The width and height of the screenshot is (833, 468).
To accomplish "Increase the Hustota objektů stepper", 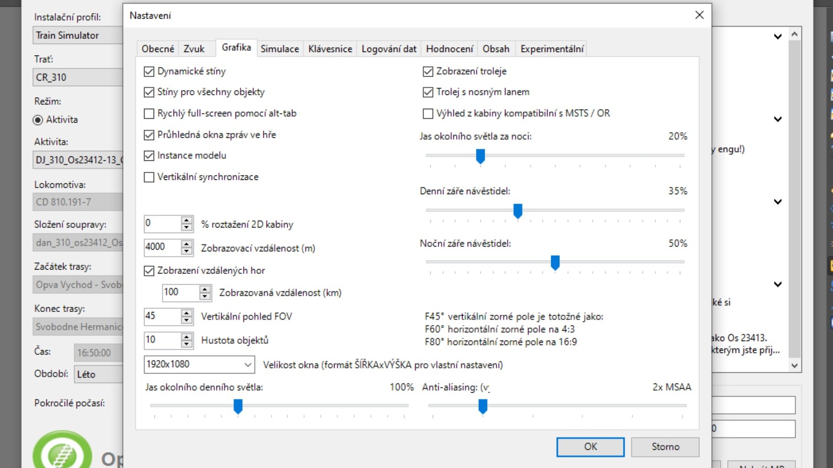I will (x=186, y=336).
